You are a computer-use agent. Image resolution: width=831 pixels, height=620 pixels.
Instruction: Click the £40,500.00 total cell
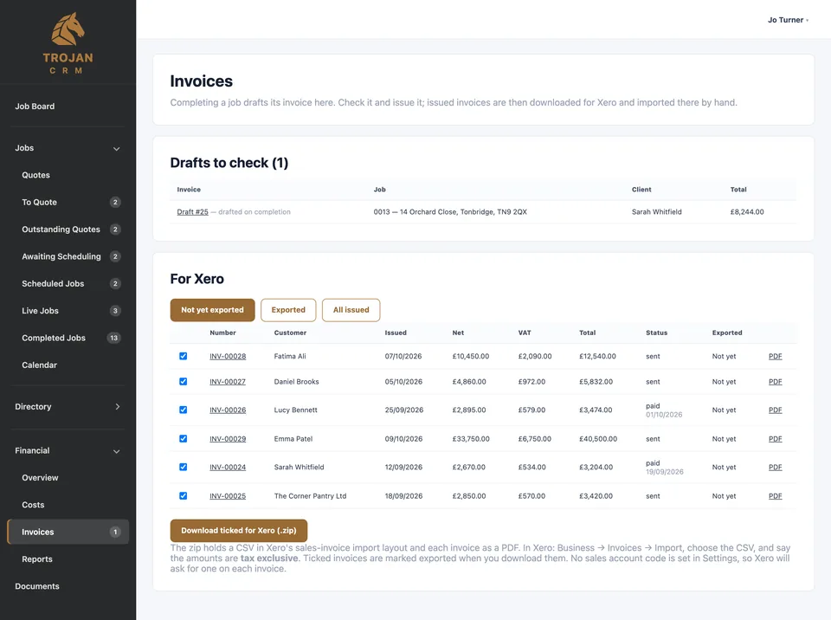click(x=598, y=439)
